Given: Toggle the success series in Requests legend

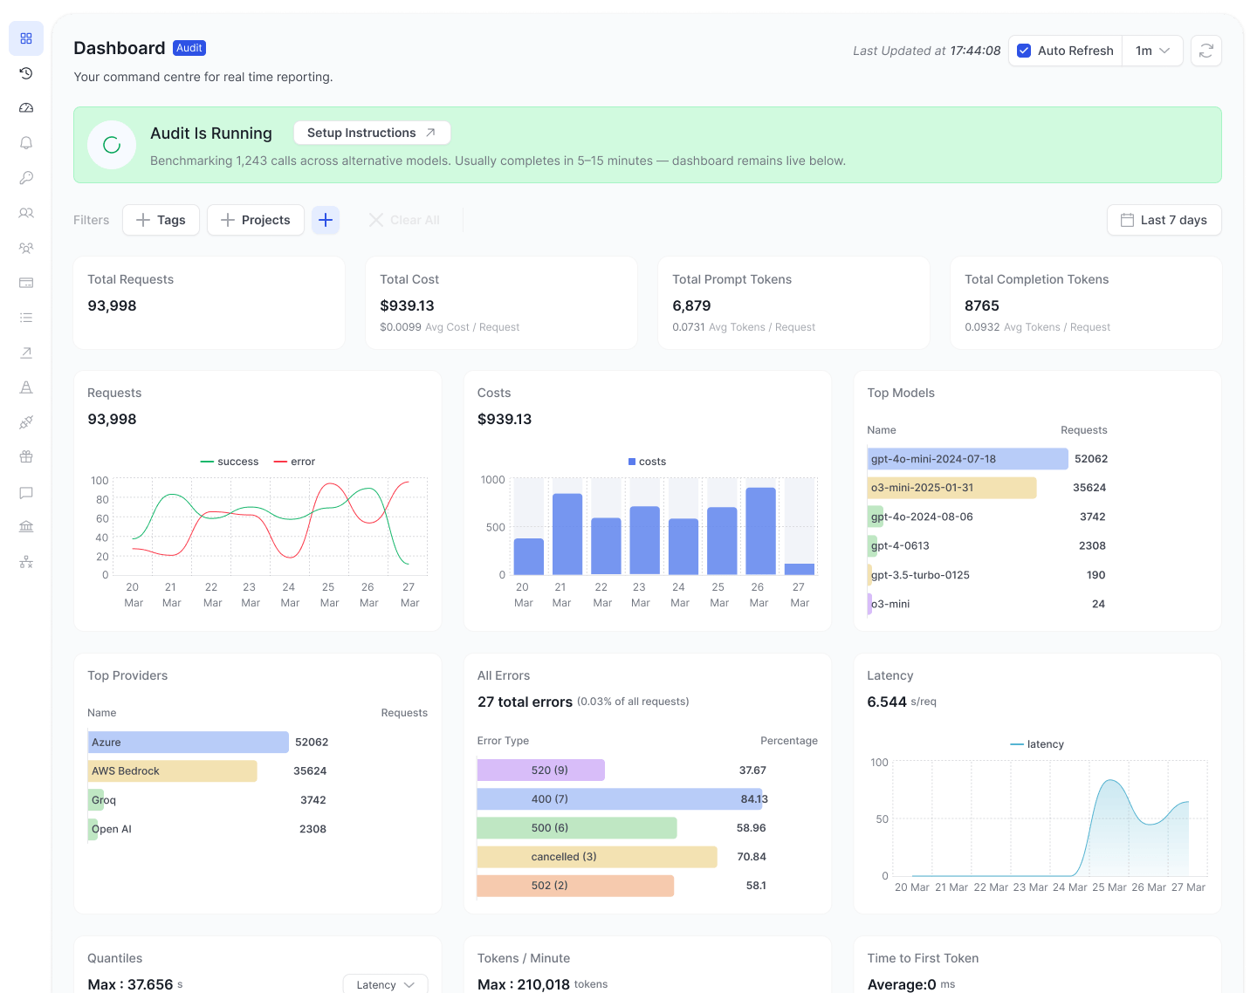Looking at the screenshot, I should tap(230, 462).
